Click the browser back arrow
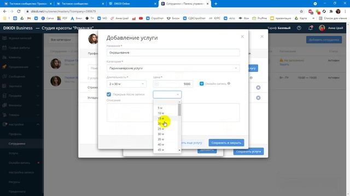The image size is (350, 196). click(5, 11)
